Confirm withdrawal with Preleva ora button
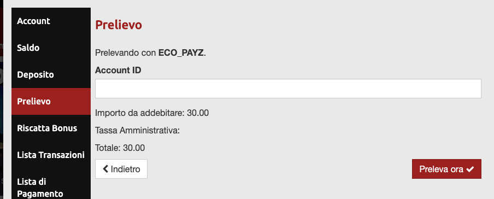Screen dimensions: 494x199 click(446, 169)
